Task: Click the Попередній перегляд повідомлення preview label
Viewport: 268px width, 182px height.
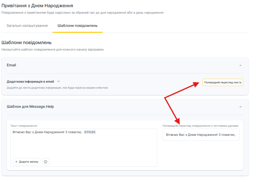Action: (x=201, y=126)
